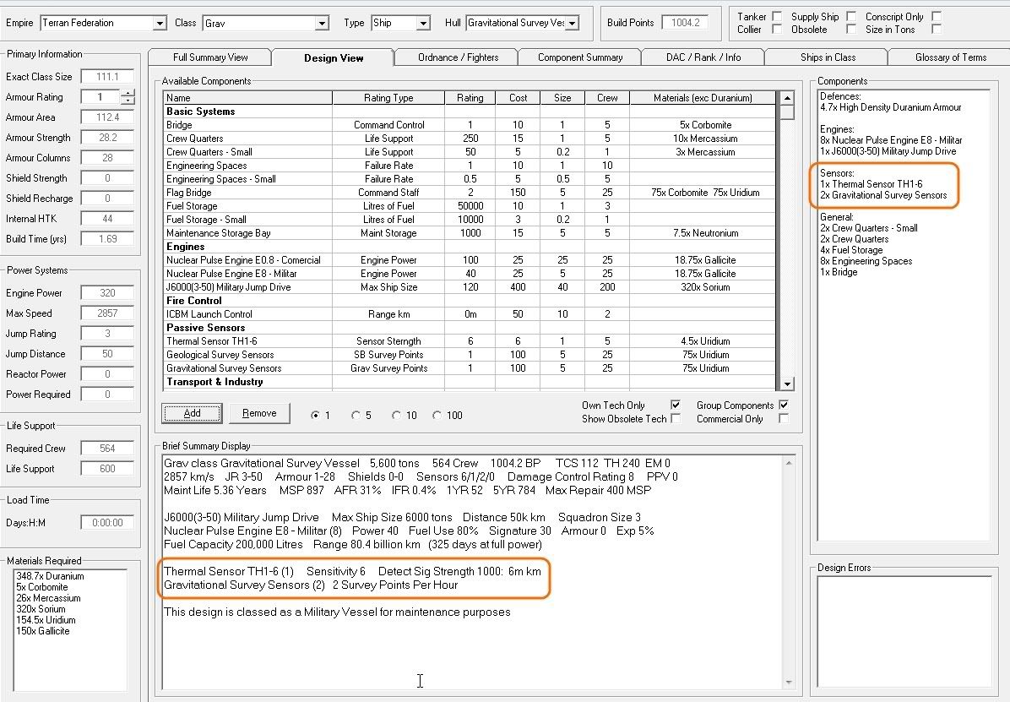Open the Empire dropdown showing Terran Federation
The width and height of the screenshot is (1010, 702).
[160, 23]
